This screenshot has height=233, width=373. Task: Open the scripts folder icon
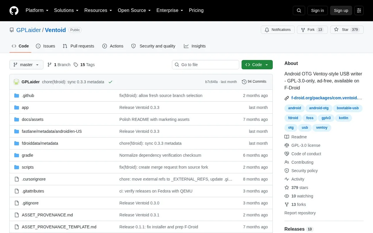coord(17,167)
